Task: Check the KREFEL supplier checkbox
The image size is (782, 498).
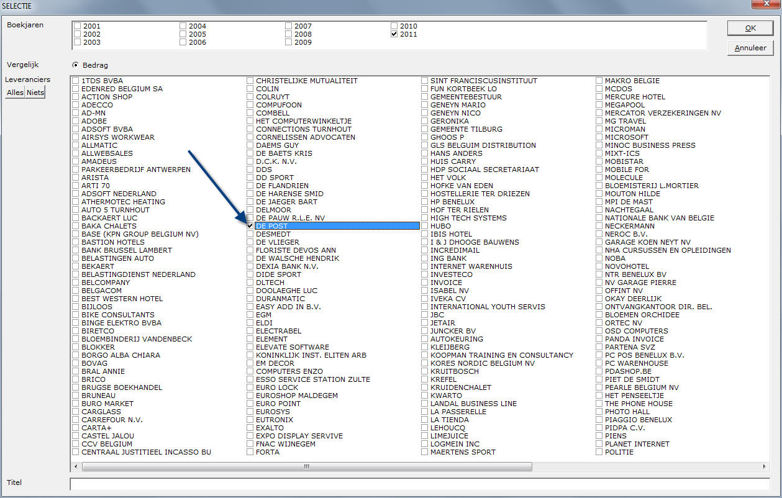Action: click(424, 379)
